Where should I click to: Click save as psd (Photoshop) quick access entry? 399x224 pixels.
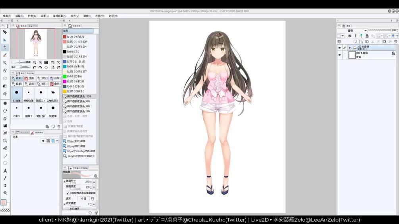pos(80,151)
